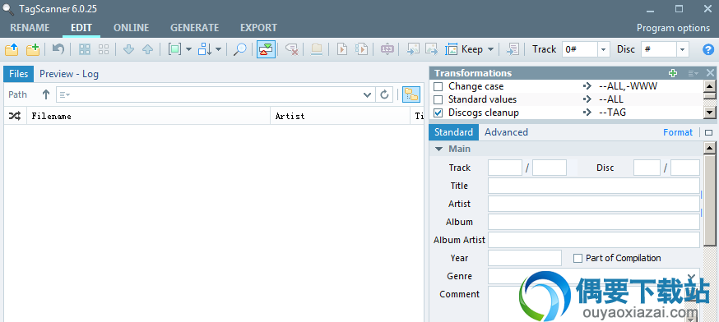Click the text lines with arrow icon

point(513,49)
